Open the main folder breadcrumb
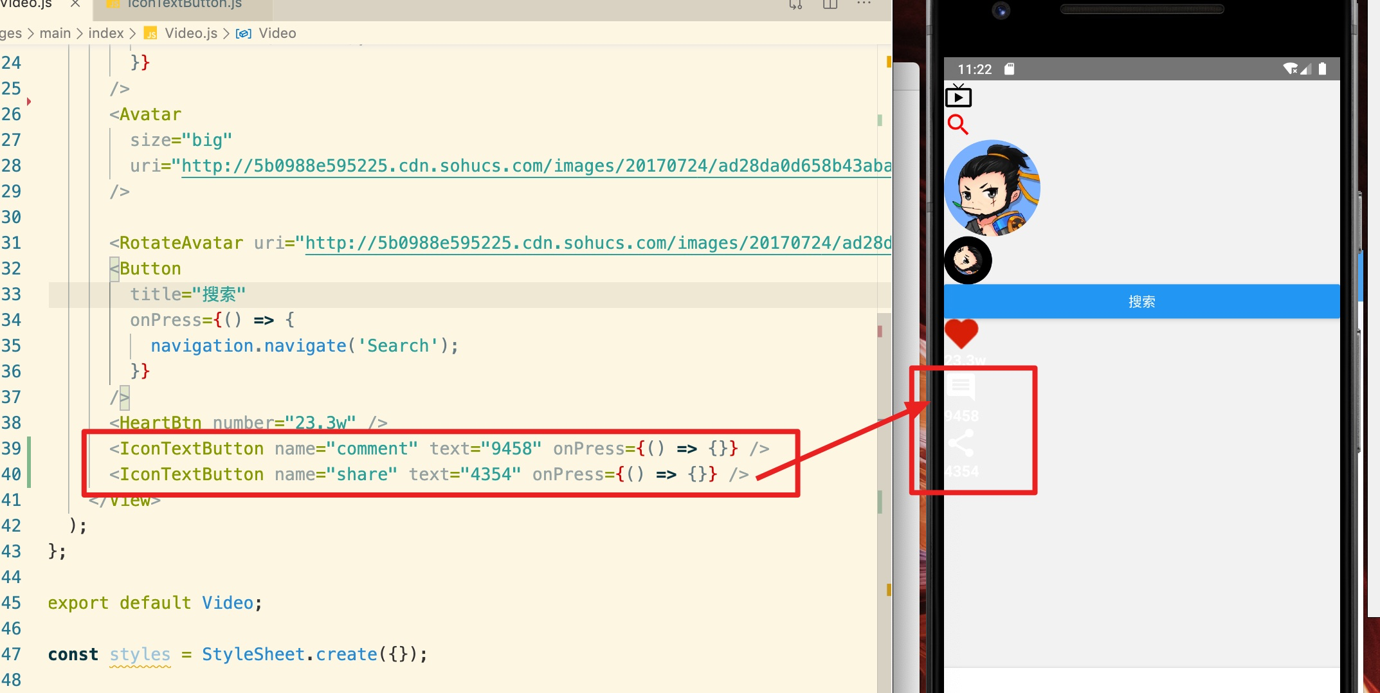The image size is (1380, 693). pyautogui.click(x=55, y=33)
